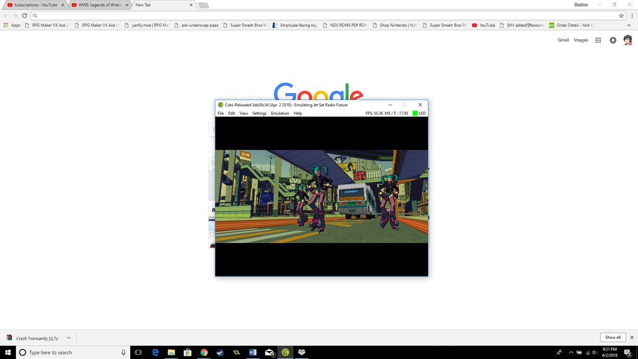The width and height of the screenshot is (638, 359).
Task: Open Images link on Google page
Action: (x=581, y=40)
